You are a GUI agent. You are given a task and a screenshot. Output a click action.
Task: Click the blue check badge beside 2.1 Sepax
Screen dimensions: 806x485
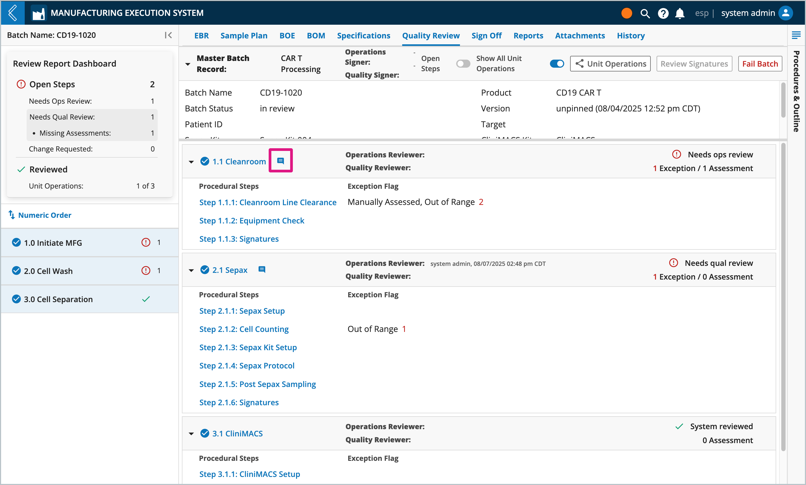pos(205,270)
